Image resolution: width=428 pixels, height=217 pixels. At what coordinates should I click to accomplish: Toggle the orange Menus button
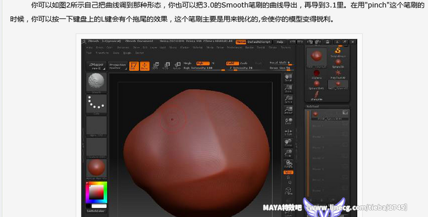[241, 42]
